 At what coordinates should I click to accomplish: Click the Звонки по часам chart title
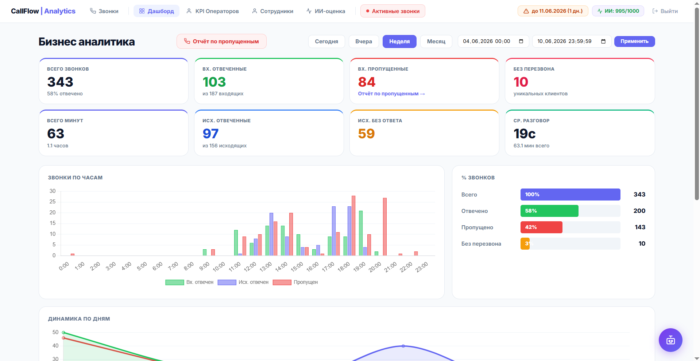click(75, 178)
